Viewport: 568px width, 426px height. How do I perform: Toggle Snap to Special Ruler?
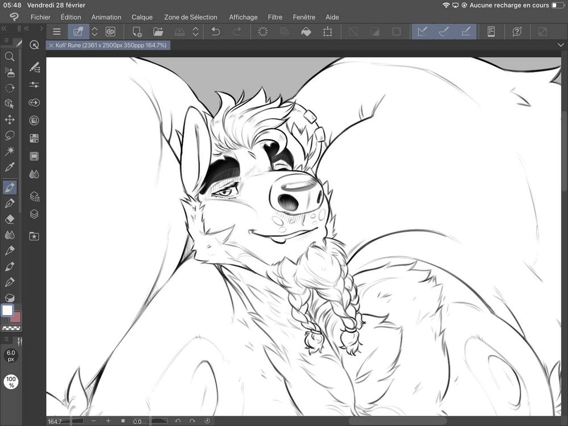point(444,31)
